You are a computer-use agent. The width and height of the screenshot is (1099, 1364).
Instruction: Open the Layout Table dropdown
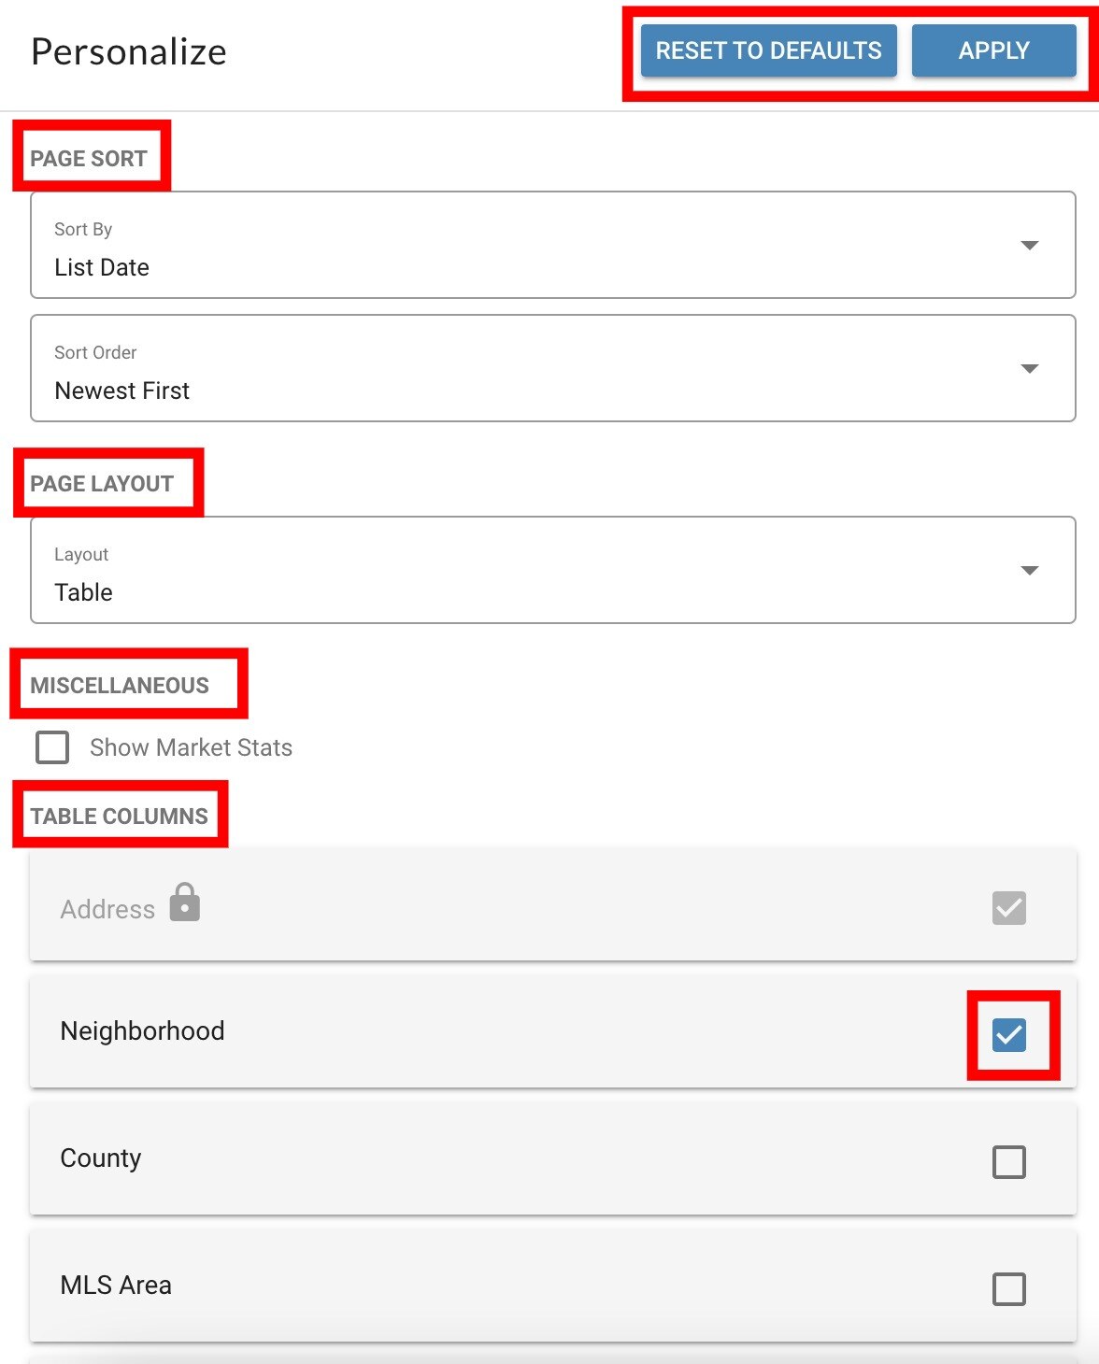tap(553, 571)
